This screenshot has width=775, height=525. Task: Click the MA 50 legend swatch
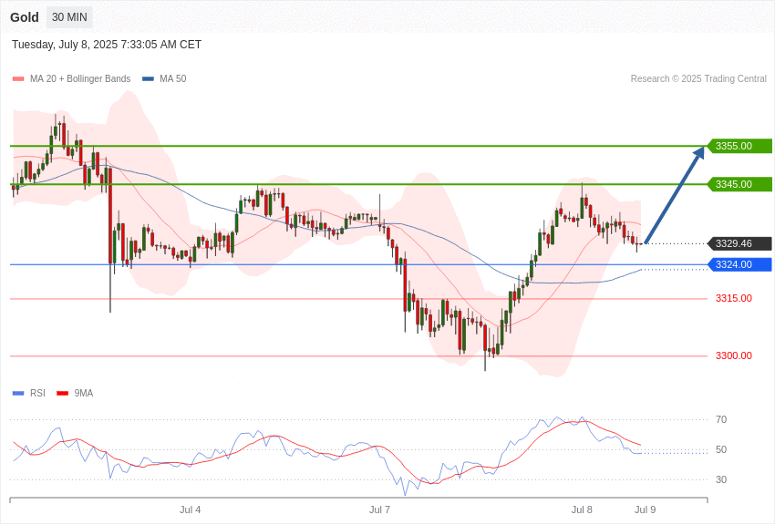click(x=148, y=79)
